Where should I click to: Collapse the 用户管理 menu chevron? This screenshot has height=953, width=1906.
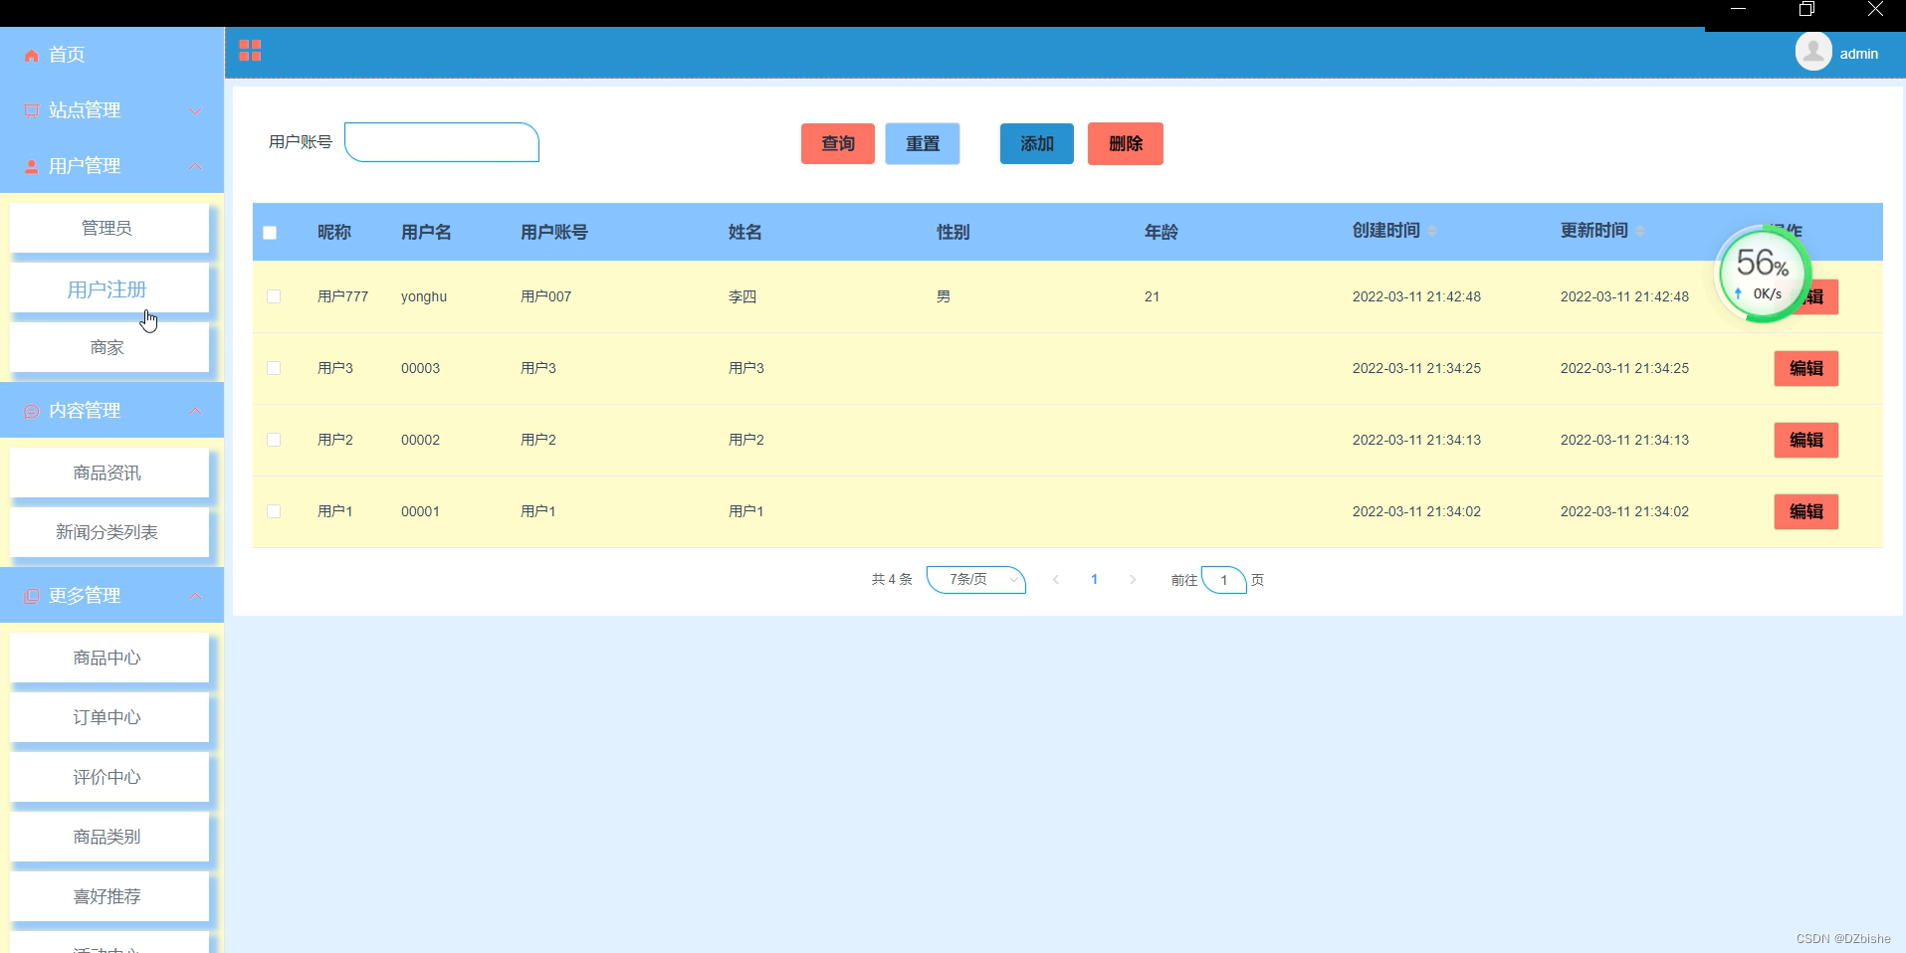click(x=195, y=166)
